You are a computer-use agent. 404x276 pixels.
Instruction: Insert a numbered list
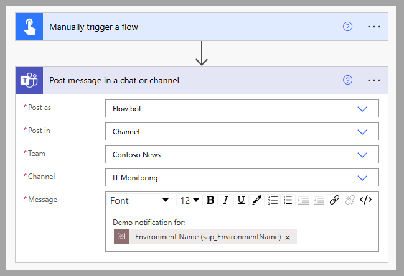pyautogui.click(x=288, y=200)
